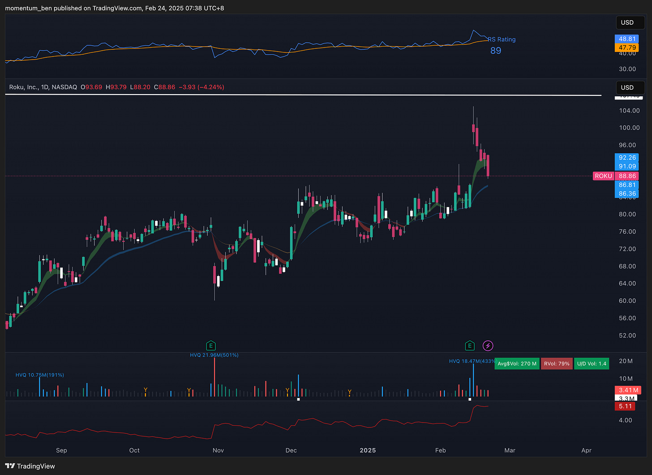
Task: Click the blue 86.36 price label
Action: tap(627, 194)
